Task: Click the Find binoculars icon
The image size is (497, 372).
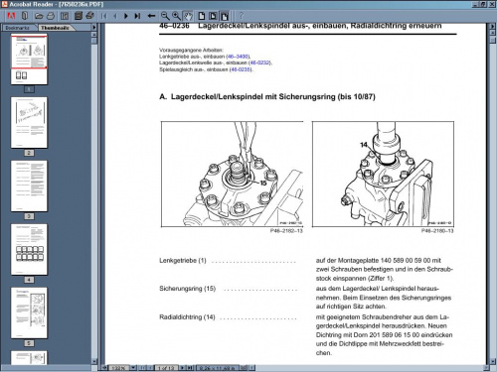Action: point(89,16)
